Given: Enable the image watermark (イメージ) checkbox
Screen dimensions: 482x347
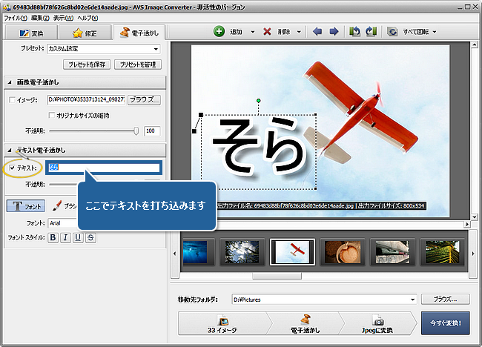Looking at the screenshot, I should pos(13,99).
